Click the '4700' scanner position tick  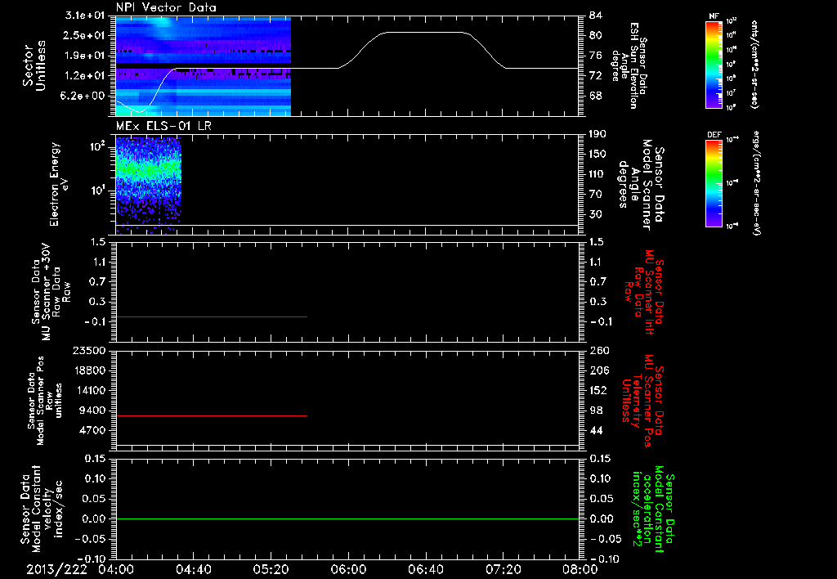tap(93, 430)
